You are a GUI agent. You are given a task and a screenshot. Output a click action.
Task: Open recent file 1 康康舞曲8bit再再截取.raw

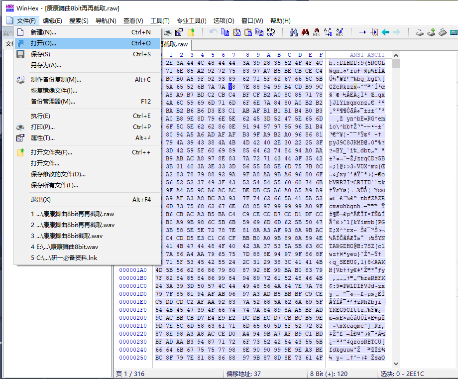tap(87, 214)
